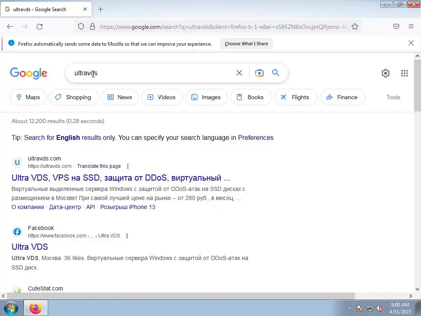Click the scroll left arrow
The height and width of the screenshot is (316, 421).
click(3, 296)
